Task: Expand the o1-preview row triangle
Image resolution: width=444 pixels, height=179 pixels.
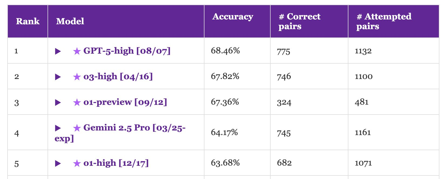Action: point(58,102)
